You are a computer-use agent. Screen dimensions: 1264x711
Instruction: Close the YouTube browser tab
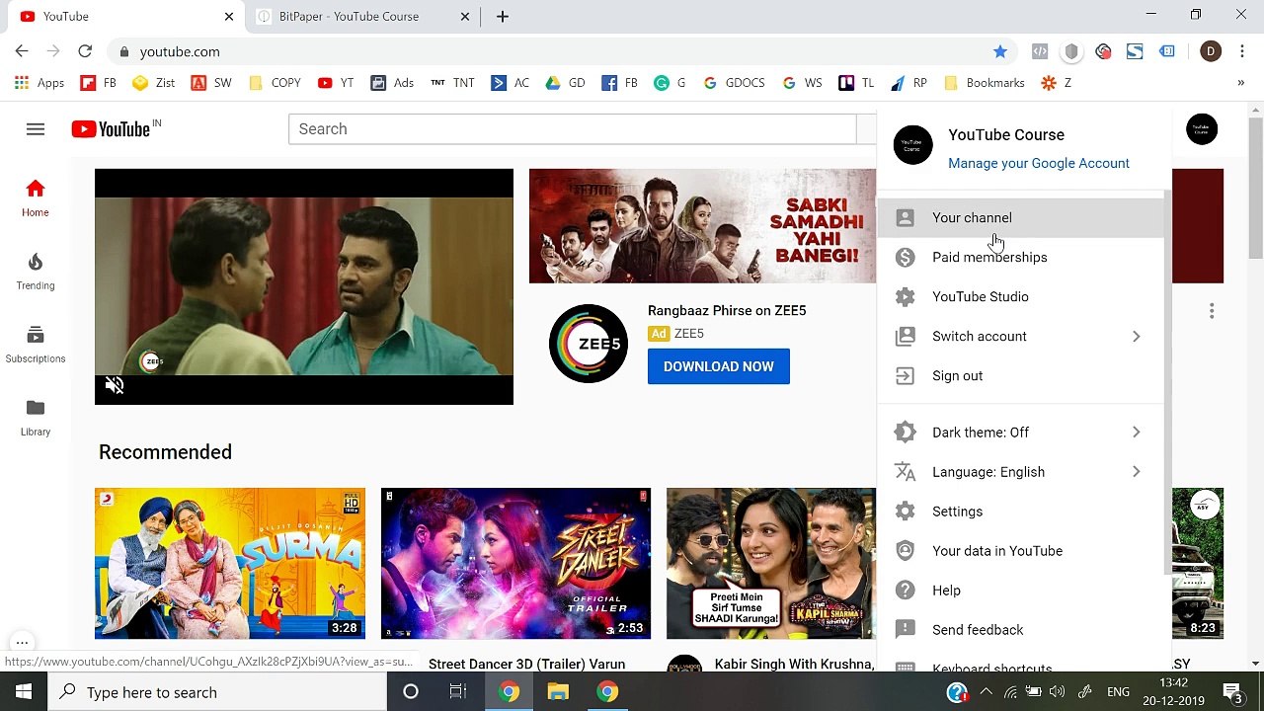[x=229, y=16]
